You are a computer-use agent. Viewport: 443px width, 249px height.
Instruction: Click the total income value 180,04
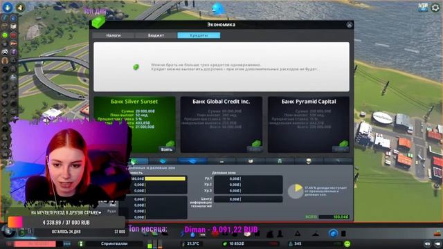(x=341, y=216)
